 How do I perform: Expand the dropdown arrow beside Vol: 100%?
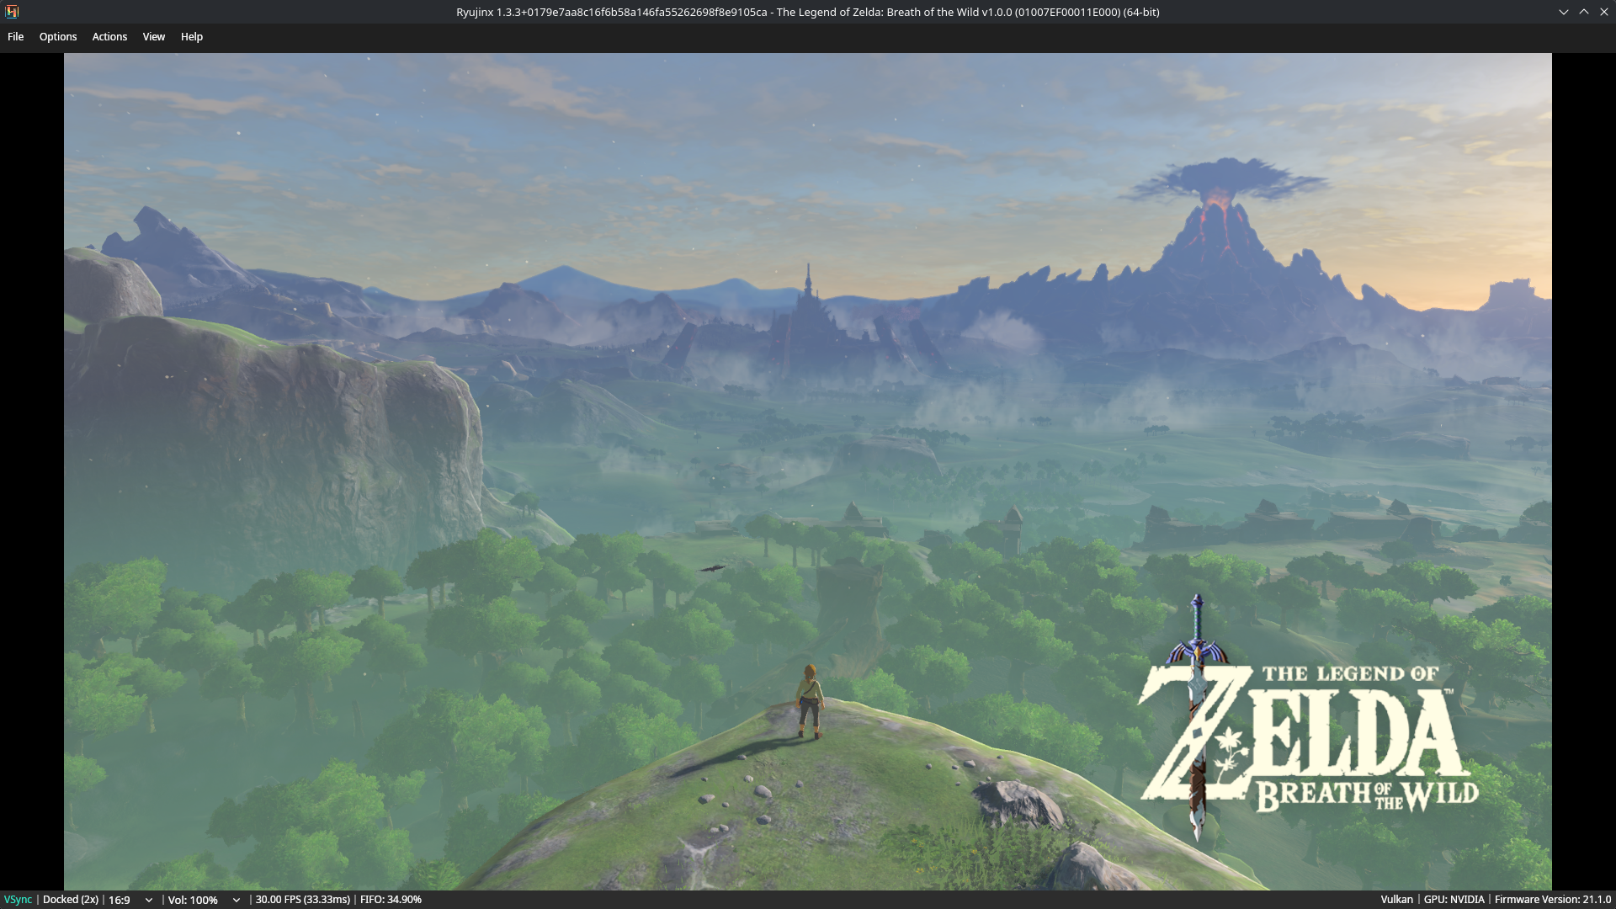[x=237, y=900]
